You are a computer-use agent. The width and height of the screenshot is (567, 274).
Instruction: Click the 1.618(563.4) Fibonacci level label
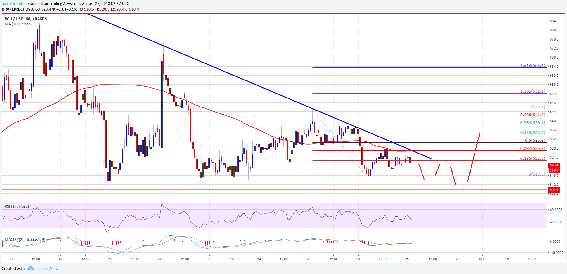(x=533, y=66)
